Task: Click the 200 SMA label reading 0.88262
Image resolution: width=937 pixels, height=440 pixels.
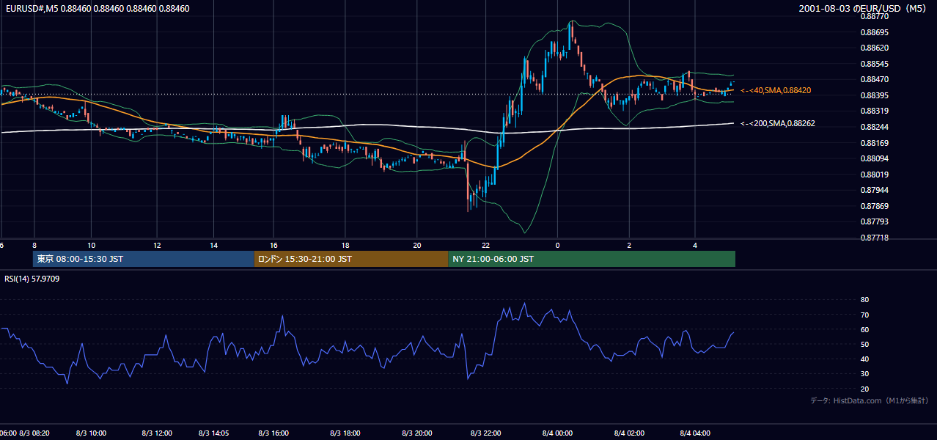Action: pyautogui.click(x=778, y=123)
